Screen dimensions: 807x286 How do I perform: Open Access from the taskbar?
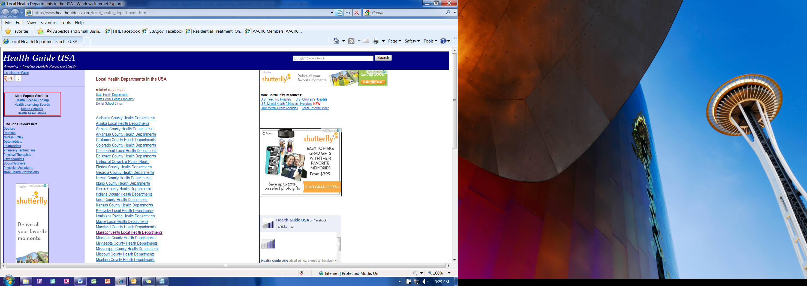[x=67, y=281]
